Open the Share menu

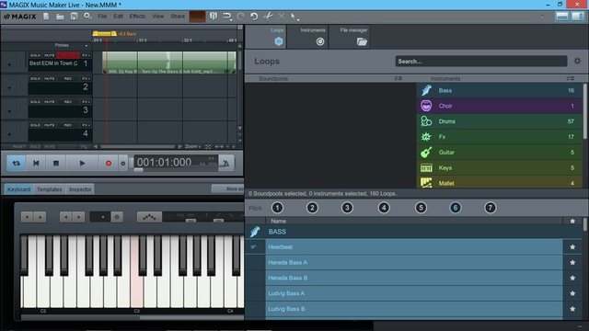178,17
